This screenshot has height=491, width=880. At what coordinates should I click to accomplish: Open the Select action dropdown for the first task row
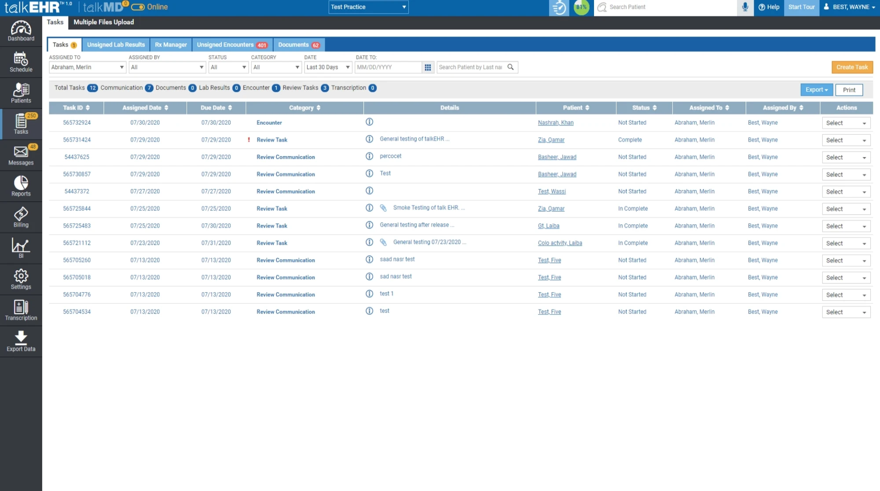pyautogui.click(x=846, y=123)
